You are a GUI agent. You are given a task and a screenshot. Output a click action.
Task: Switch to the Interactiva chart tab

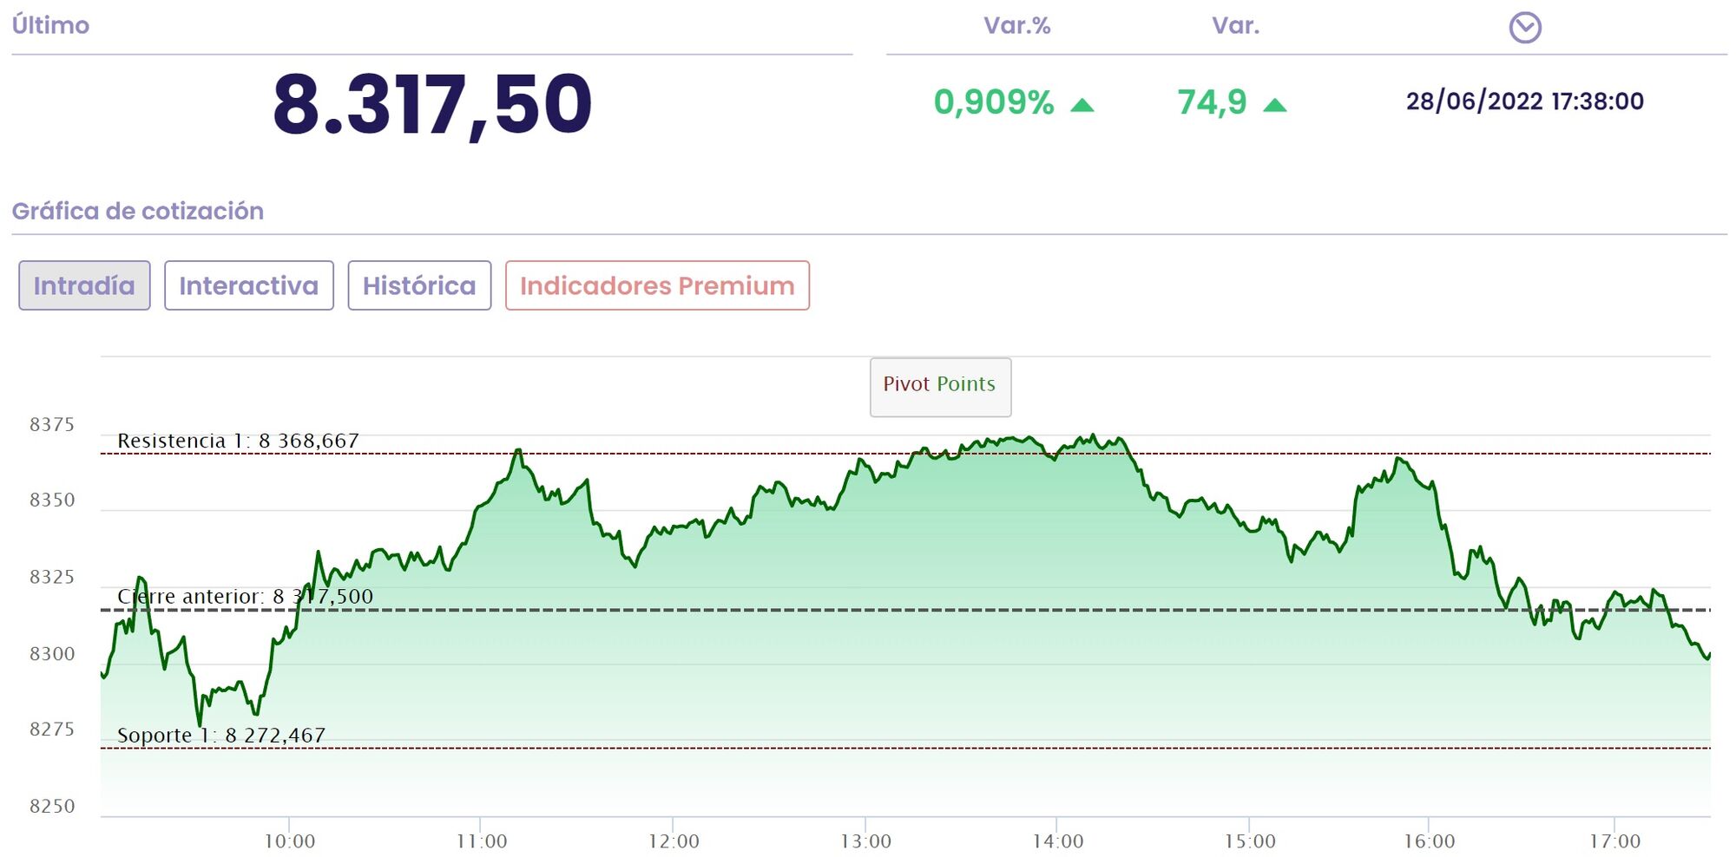point(249,285)
